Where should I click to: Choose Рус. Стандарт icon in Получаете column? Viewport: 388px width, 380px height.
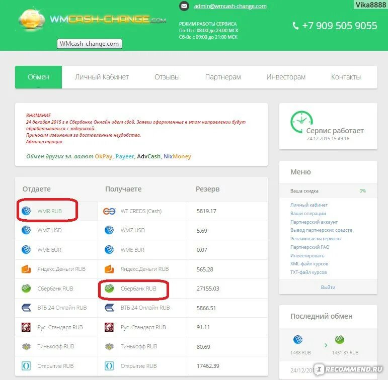tap(109, 327)
